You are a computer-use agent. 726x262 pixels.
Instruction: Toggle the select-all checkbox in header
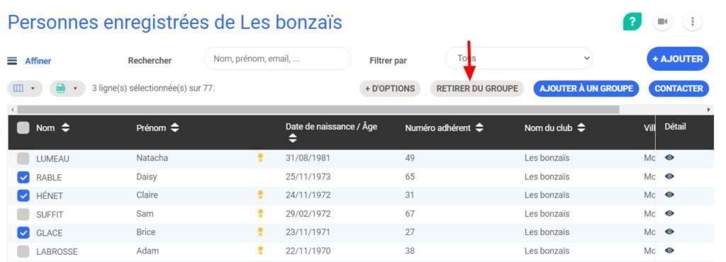[23, 128]
